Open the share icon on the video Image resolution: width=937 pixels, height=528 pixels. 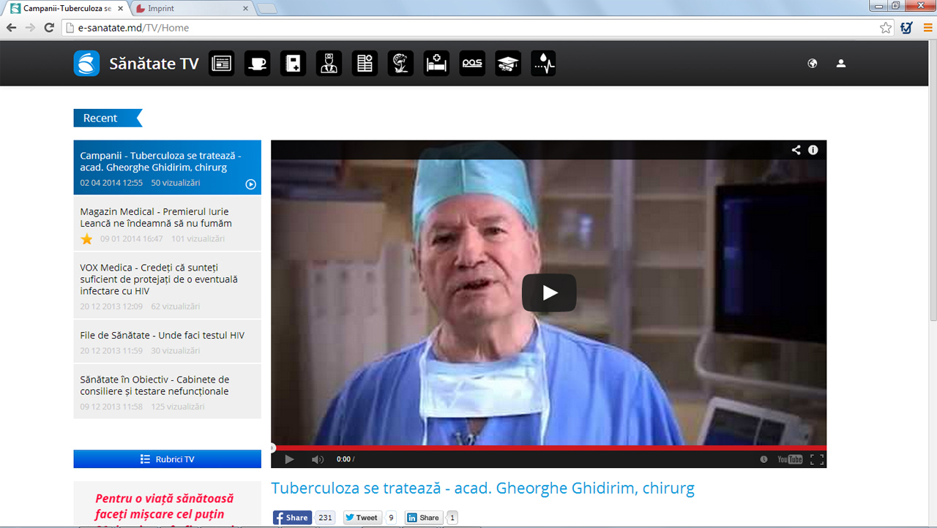[796, 149]
